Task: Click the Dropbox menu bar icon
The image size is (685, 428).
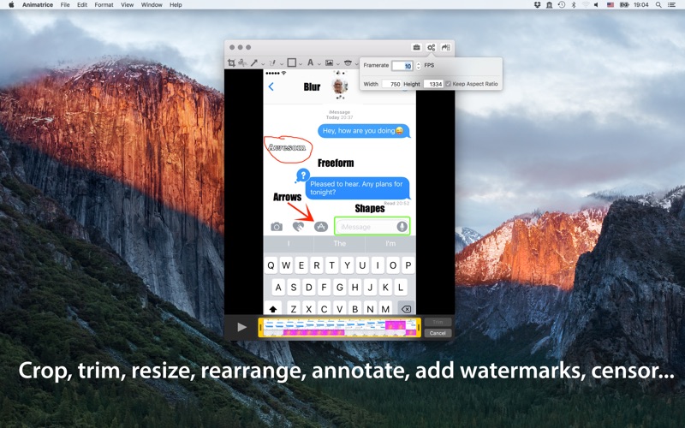Action: (538, 5)
